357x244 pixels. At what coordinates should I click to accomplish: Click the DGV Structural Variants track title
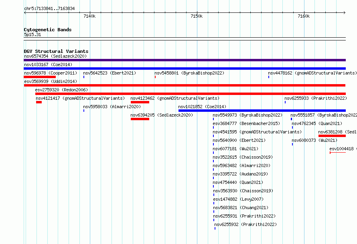56,51
